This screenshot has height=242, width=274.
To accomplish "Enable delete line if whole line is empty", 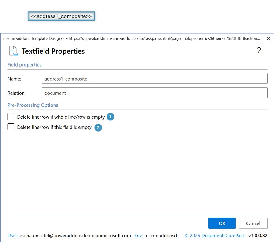I will [11, 117].
